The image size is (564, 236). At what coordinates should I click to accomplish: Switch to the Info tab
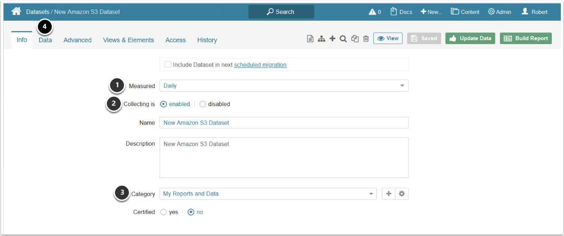[22, 40]
